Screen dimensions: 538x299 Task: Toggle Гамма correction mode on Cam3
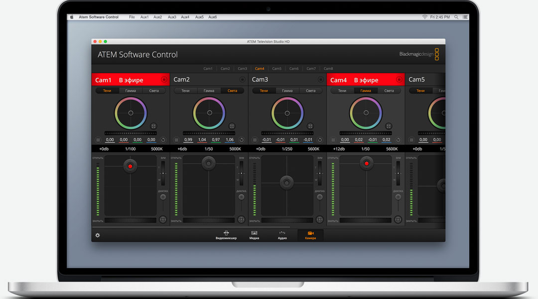pos(288,90)
